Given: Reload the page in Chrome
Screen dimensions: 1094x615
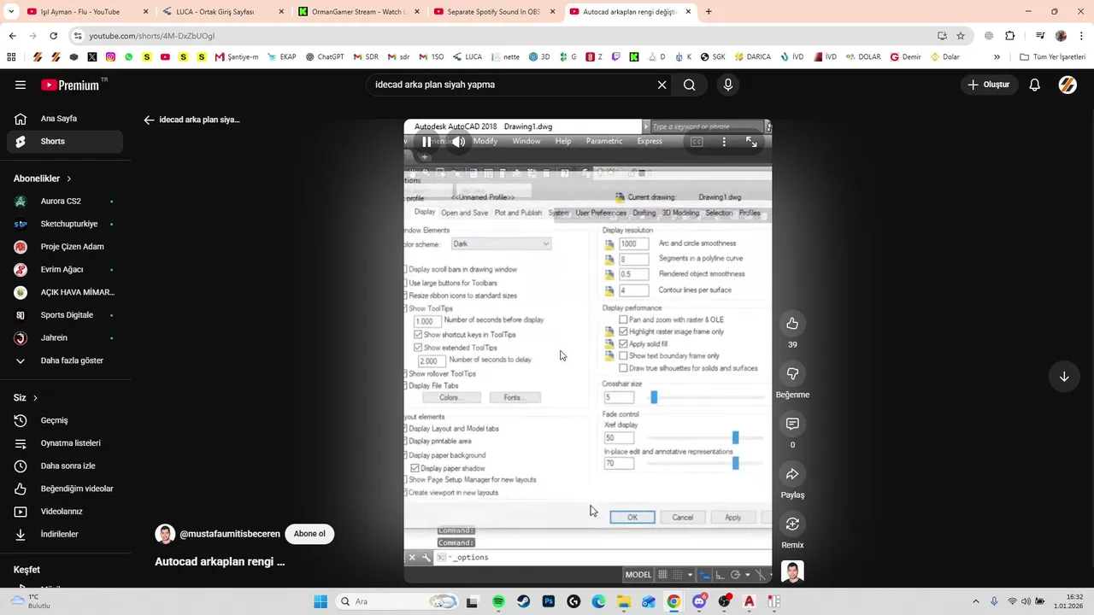Looking at the screenshot, I should point(53,36).
